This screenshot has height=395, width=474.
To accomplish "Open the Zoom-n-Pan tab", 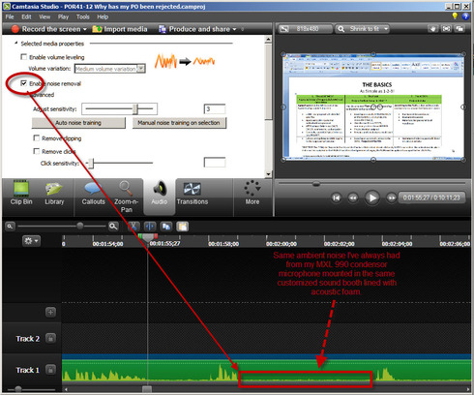I will (126, 197).
